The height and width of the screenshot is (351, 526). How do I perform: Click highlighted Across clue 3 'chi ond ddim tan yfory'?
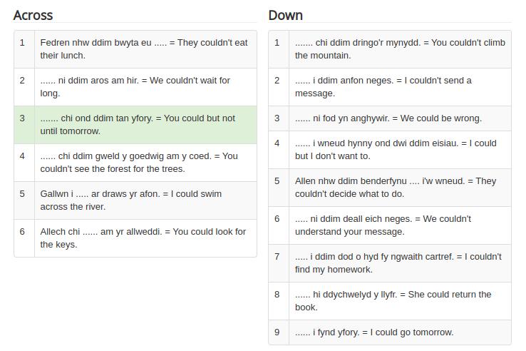[135, 125]
